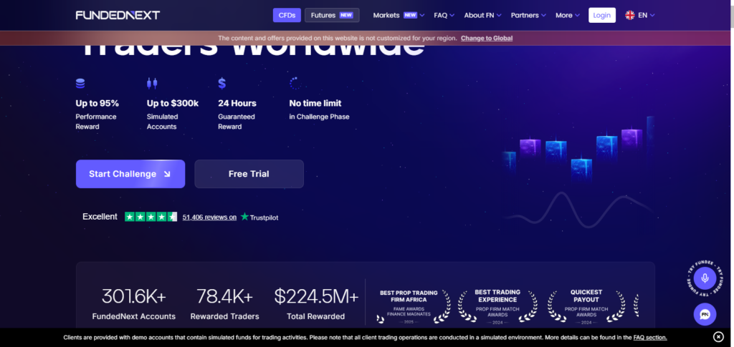
Task: Expand the Markets dropdown chevron
Action: [422, 16]
